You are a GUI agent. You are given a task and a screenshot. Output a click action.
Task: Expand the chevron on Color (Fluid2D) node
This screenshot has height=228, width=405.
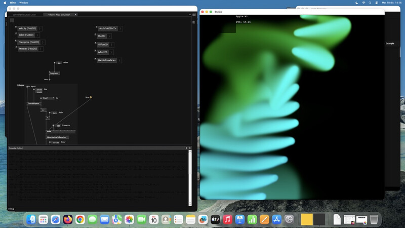37,35
